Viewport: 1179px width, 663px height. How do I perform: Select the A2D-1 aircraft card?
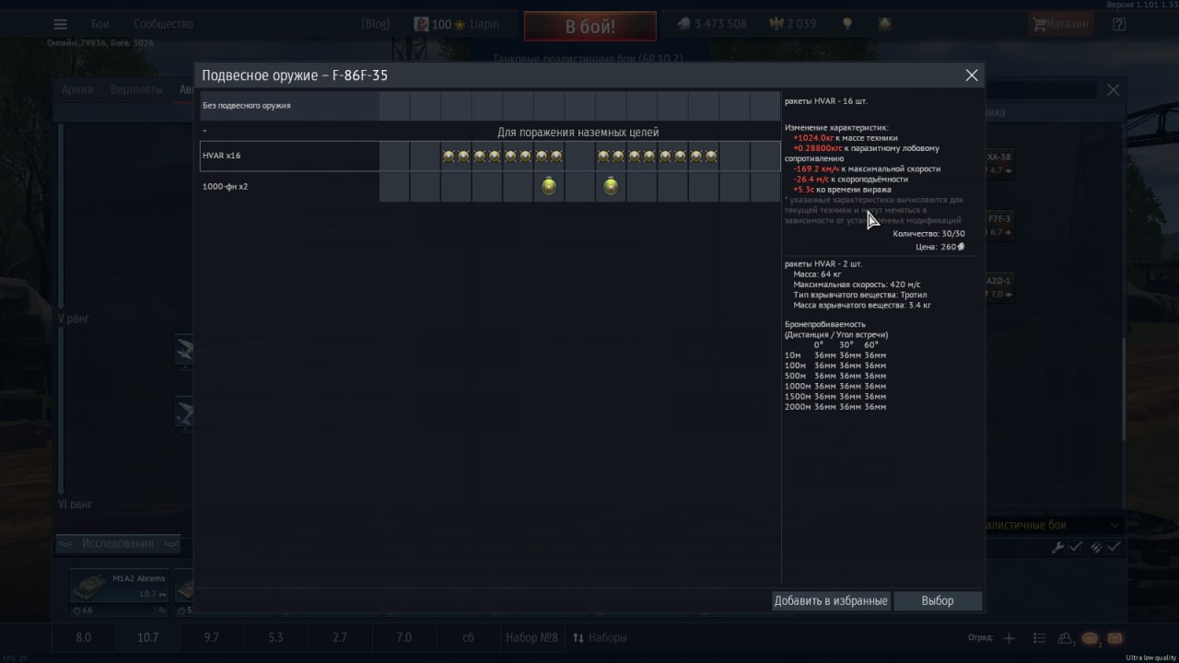click(999, 287)
